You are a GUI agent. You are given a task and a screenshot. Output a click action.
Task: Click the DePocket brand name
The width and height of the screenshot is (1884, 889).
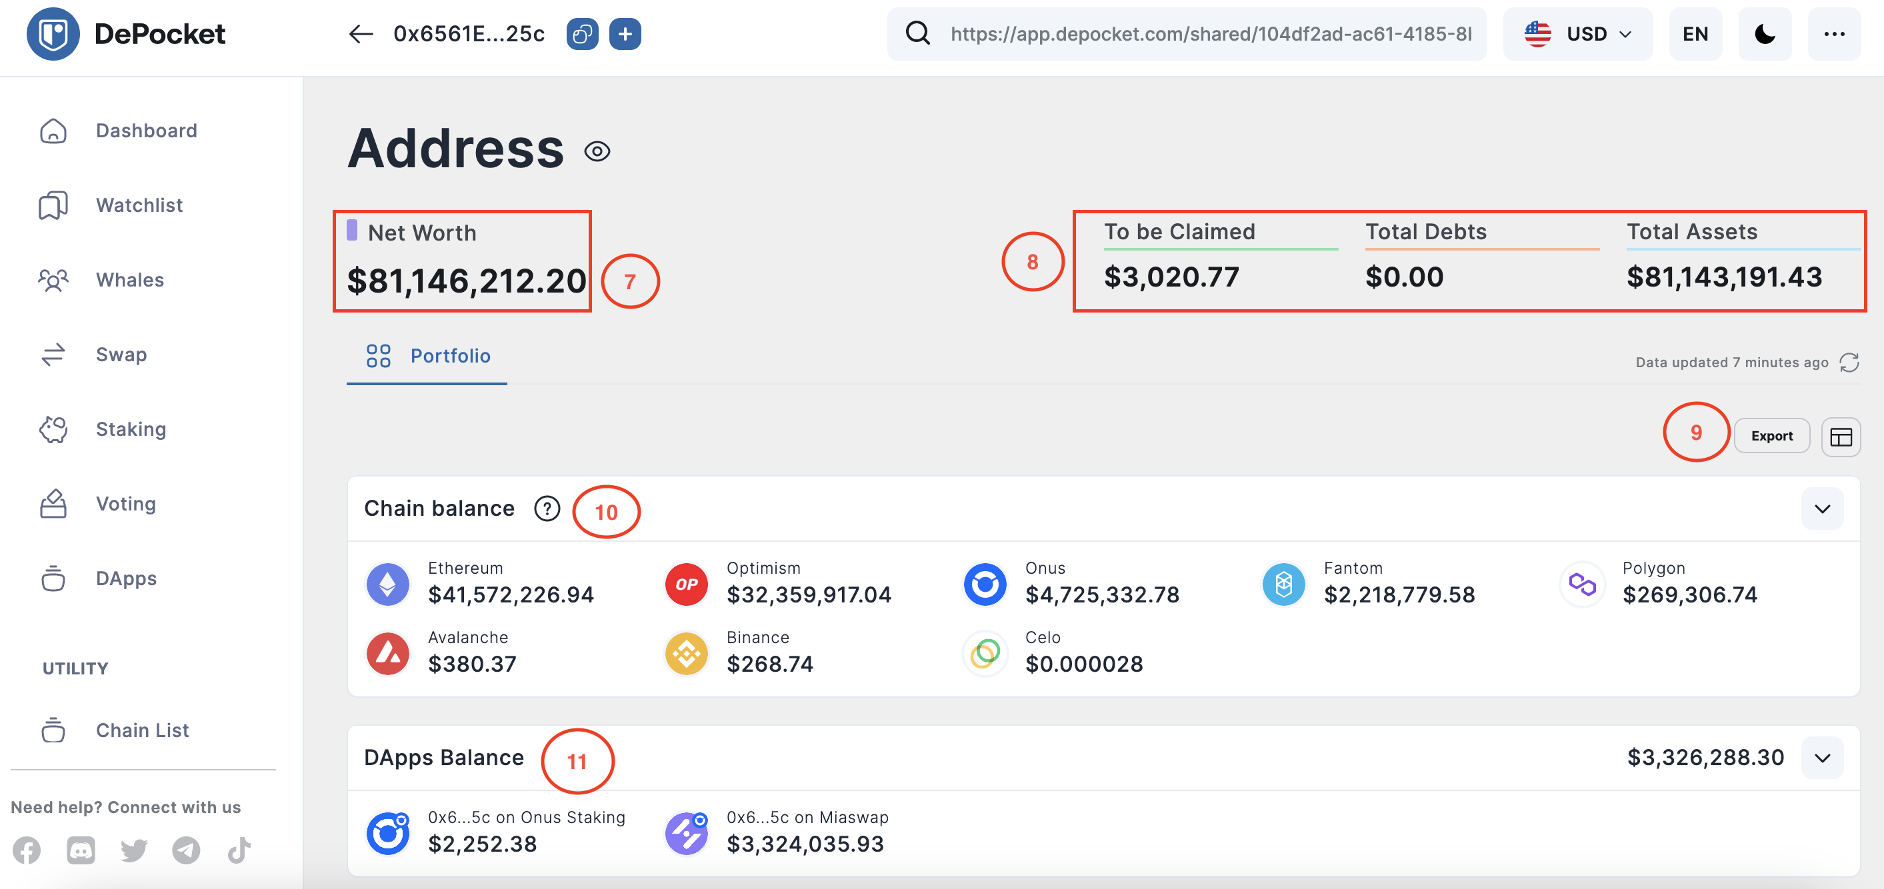159,35
